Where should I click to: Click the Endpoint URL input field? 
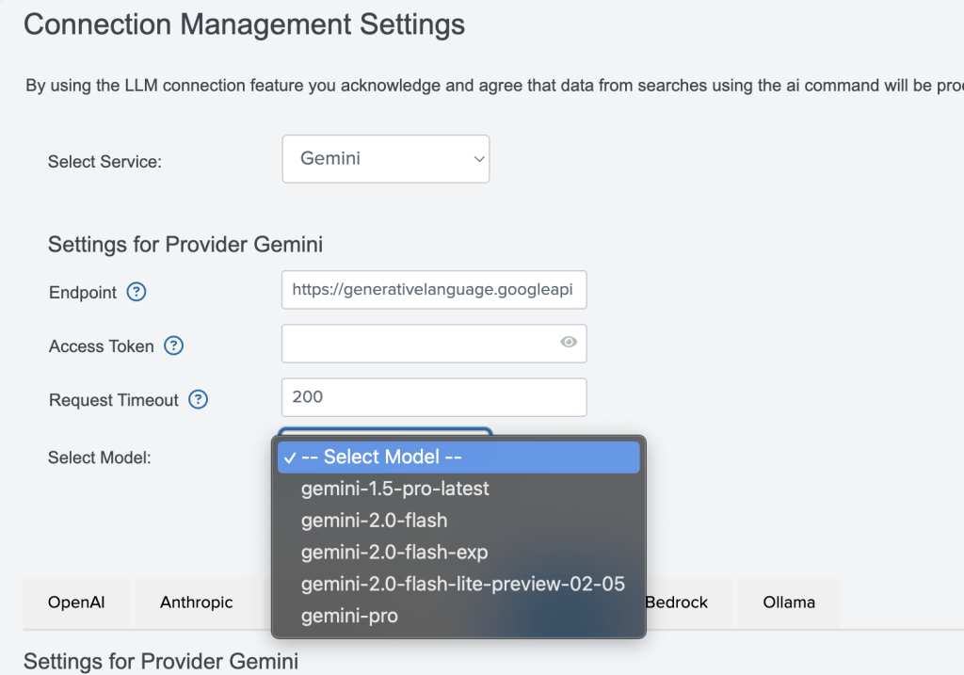[x=434, y=290]
